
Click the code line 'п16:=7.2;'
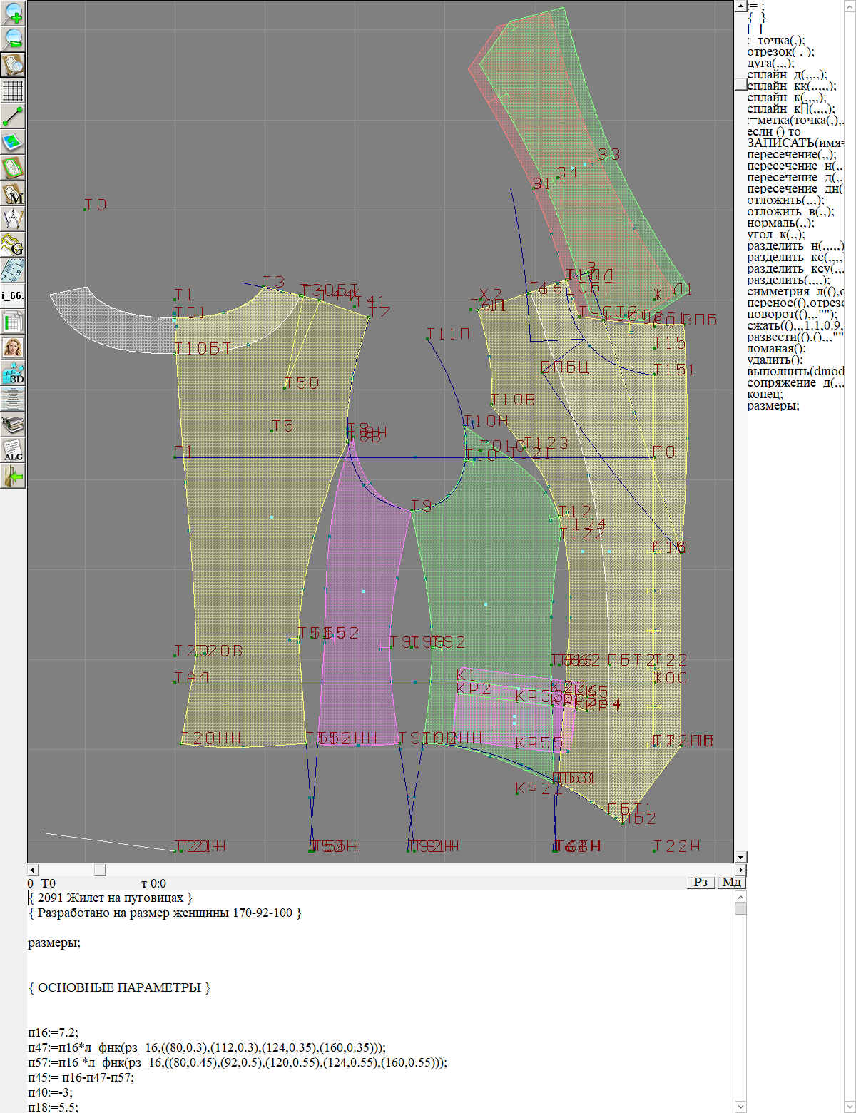53,1032
